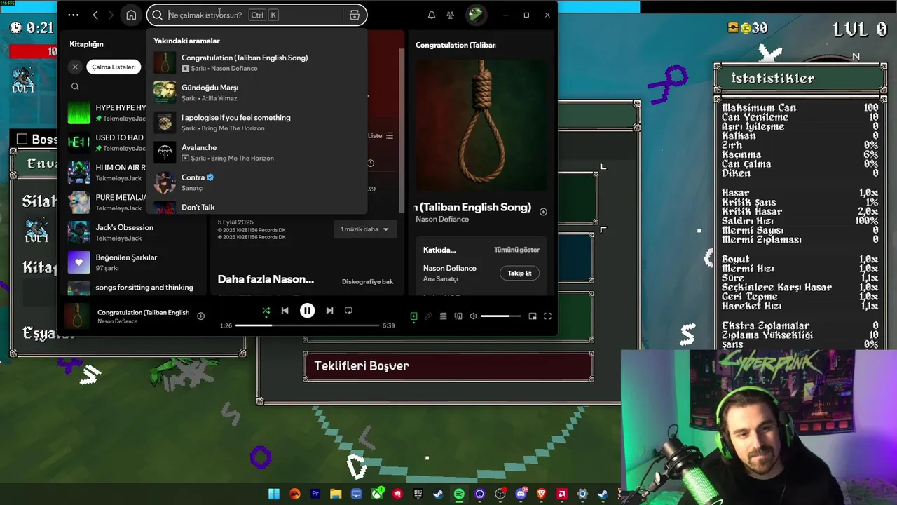This screenshot has height=505, width=897.
Task: Open Nason Defiance link under player bar title
Action: pyautogui.click(x=117, y=321)
